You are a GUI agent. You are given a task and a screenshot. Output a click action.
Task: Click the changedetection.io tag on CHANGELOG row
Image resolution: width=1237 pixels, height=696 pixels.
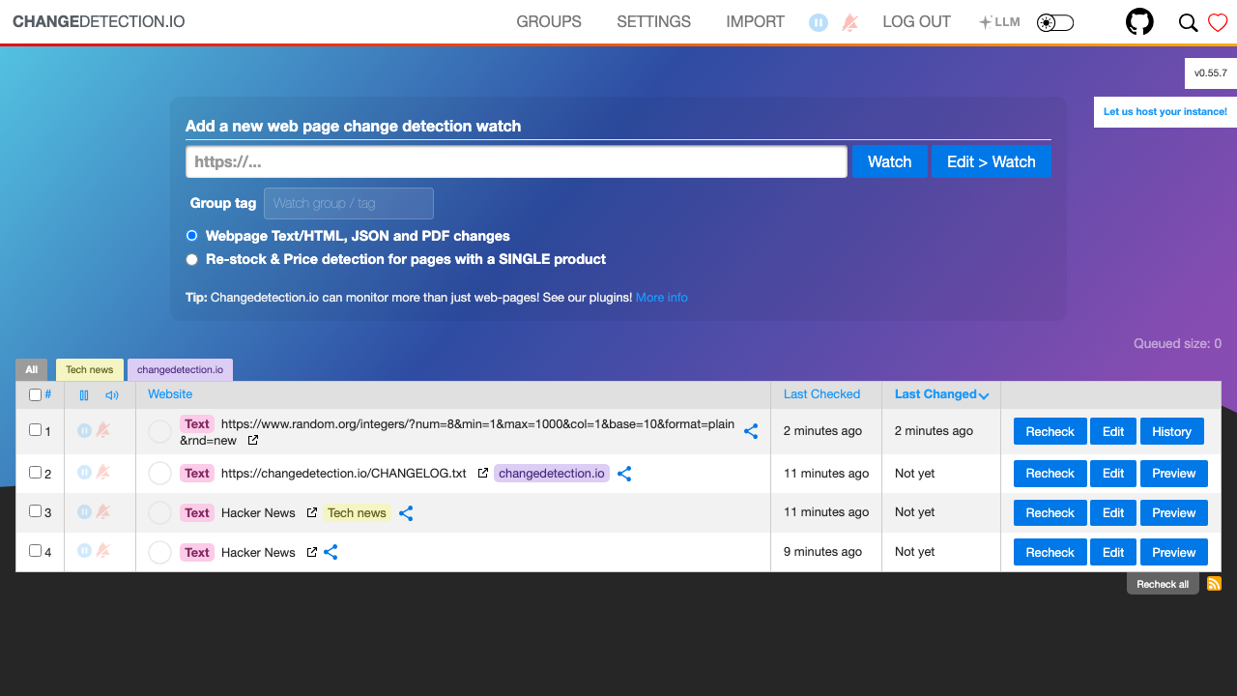(x=552, y=474)
